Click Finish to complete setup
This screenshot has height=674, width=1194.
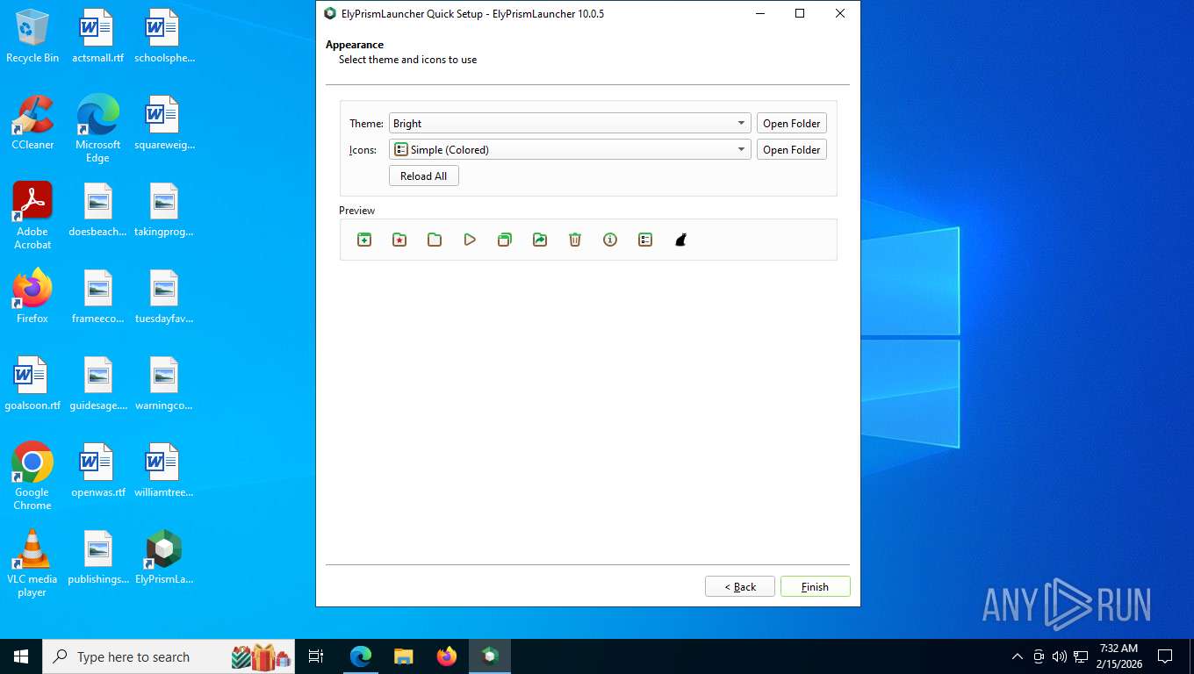pyautogui.click(x=816, y=586)
